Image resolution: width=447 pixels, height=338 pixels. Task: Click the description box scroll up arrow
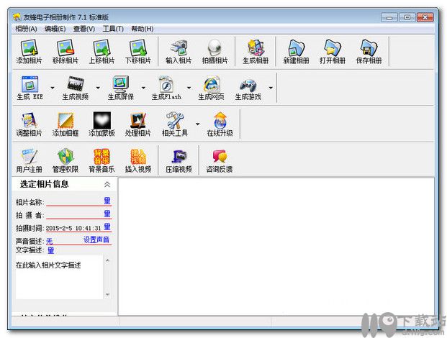click(107, 260)
